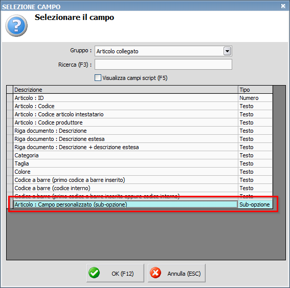290x288 pixels.
Task: Click the green checkmark icon on OK
Action: [94, 273]
